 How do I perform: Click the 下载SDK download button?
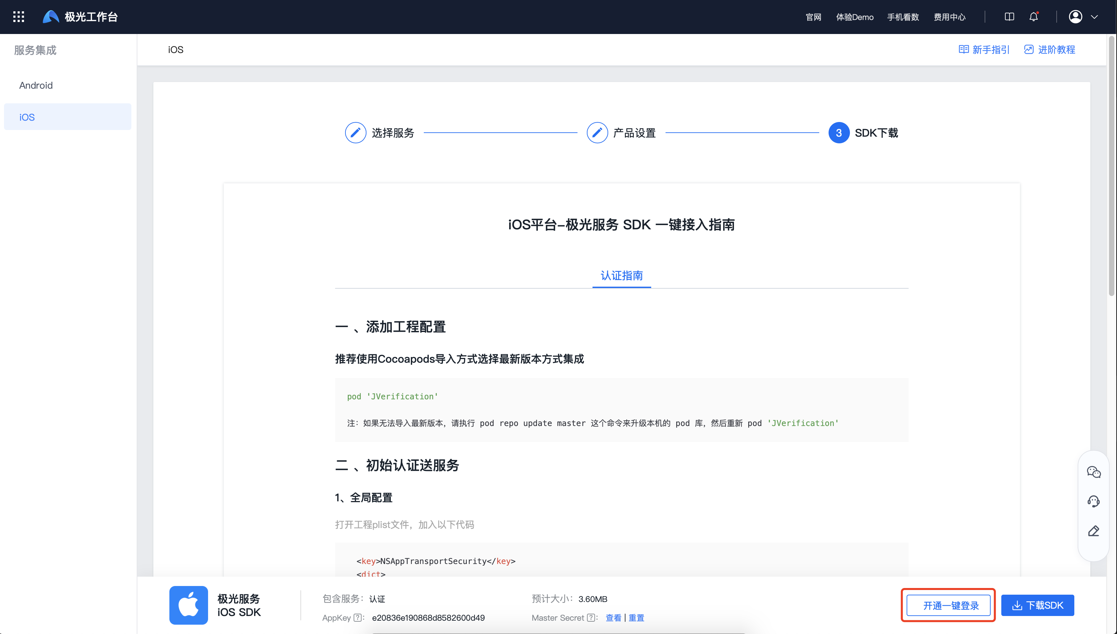pyautogui.click(x=1037, y=605)
